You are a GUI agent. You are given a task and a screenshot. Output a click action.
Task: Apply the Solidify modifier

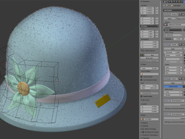[173, 49]
